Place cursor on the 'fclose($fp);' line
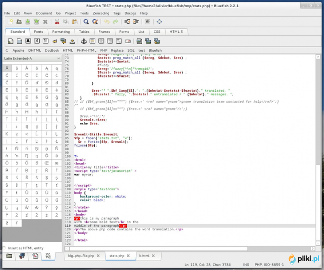 [85, 146]
